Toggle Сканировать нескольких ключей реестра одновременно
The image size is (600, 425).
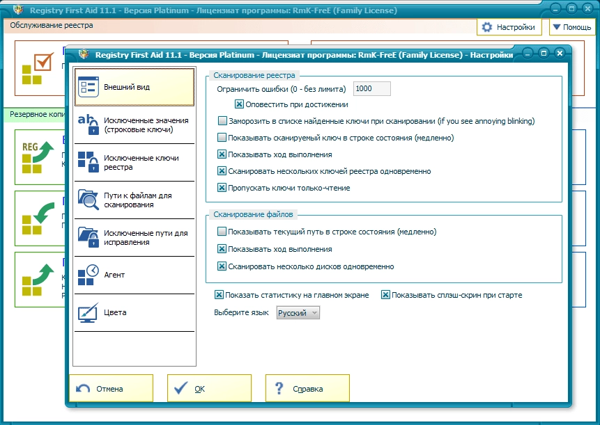222,171
